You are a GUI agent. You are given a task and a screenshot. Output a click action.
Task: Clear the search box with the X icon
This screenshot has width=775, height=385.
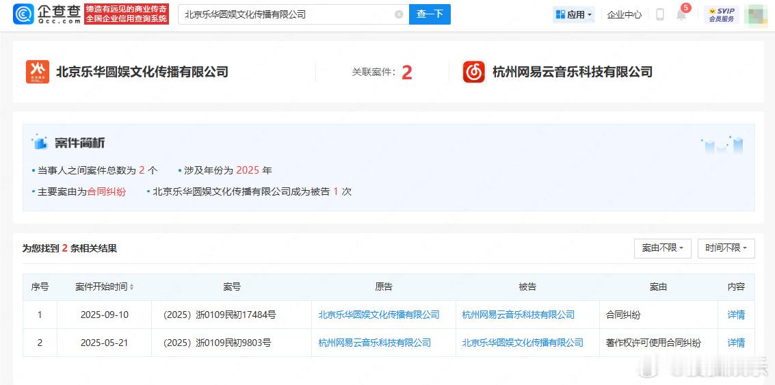[399, 15]
